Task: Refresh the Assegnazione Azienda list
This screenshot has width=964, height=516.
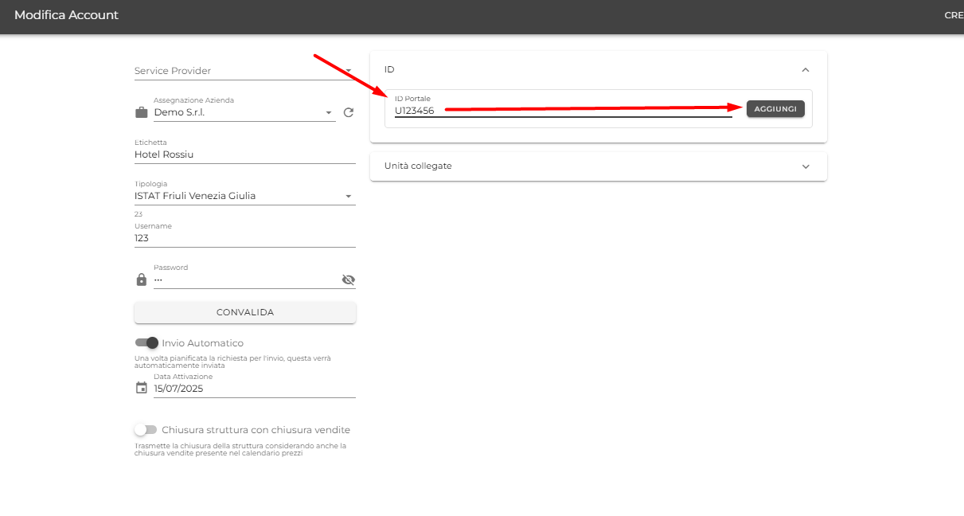Action: (348, 112)
